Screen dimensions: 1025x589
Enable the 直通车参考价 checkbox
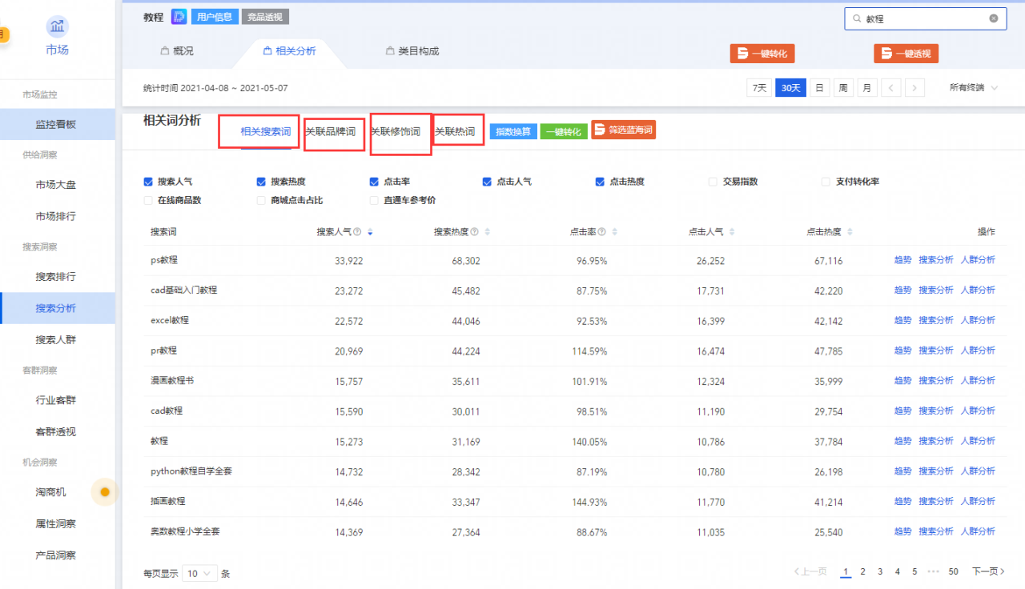click(375, 200)
